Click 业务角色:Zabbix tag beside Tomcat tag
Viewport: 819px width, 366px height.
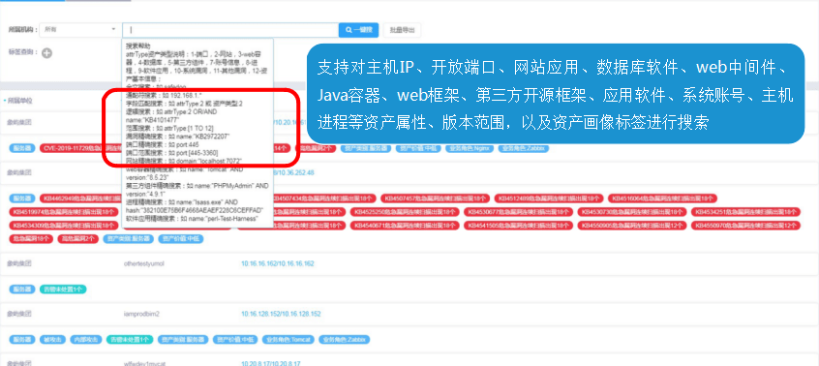point(344,340)
